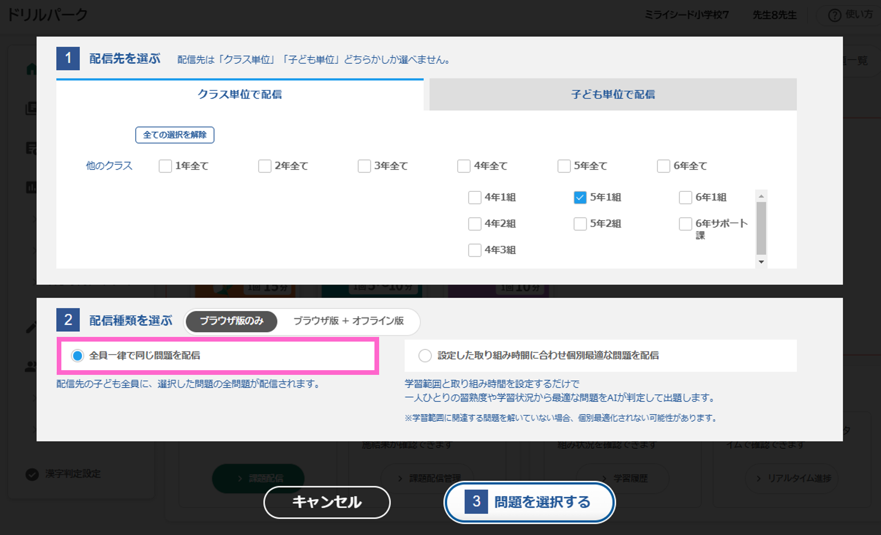Click the ドリルパーク logo title

click(x=47, y=15)
